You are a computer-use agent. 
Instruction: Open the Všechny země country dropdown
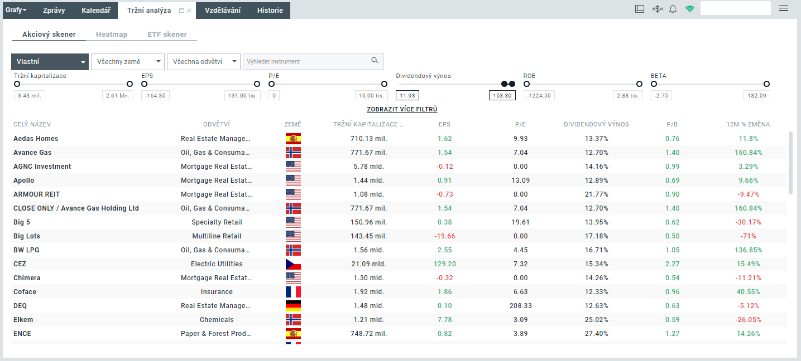pyautogui.click(x=127, y=62)
